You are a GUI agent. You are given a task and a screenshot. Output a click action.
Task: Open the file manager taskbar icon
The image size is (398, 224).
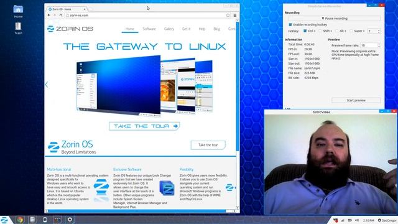click(32, 220)
